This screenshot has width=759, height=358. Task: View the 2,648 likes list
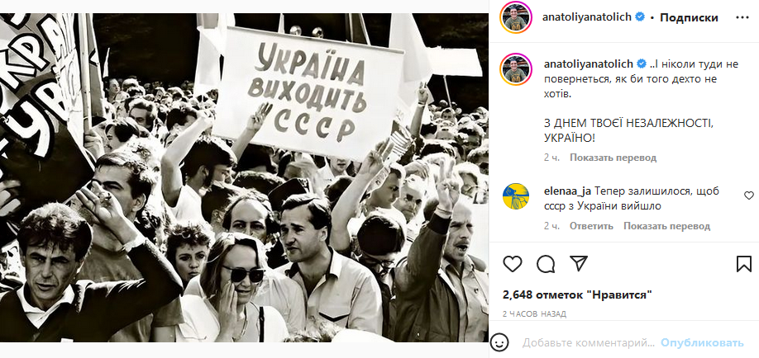tap(577, 294)
